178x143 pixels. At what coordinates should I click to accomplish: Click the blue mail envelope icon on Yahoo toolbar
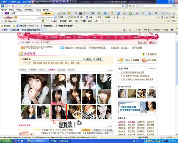[x=118, y=13]
